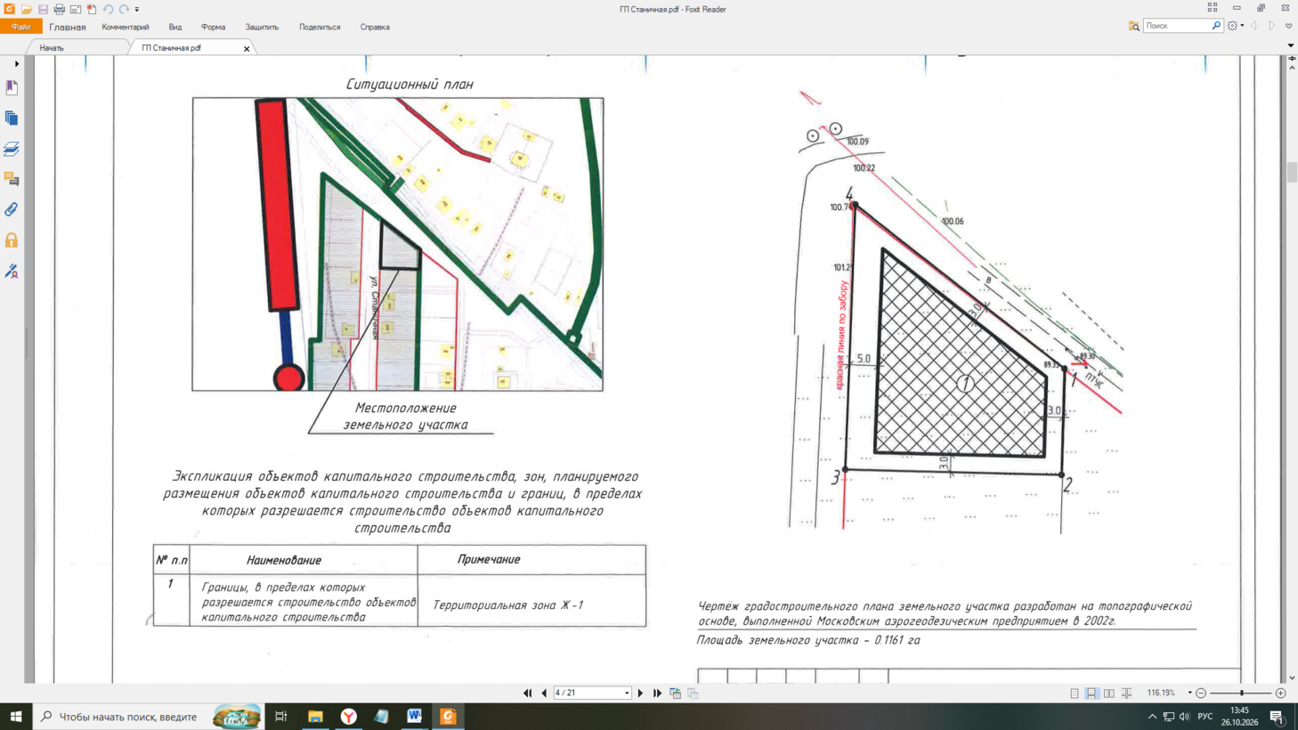
Task: Open the Защитить ribbon tab
Action: click(262, 27)
